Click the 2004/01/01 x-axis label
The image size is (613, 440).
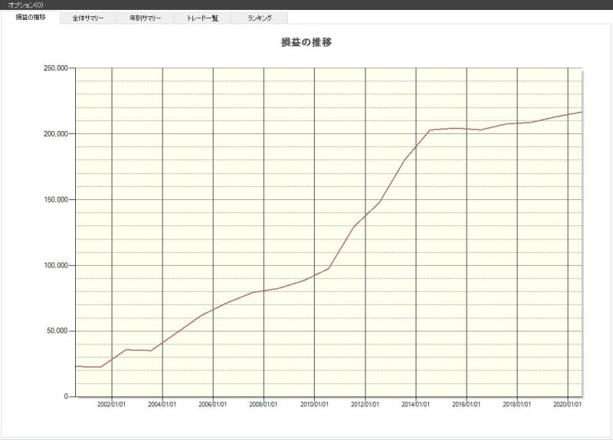point(162,405)
